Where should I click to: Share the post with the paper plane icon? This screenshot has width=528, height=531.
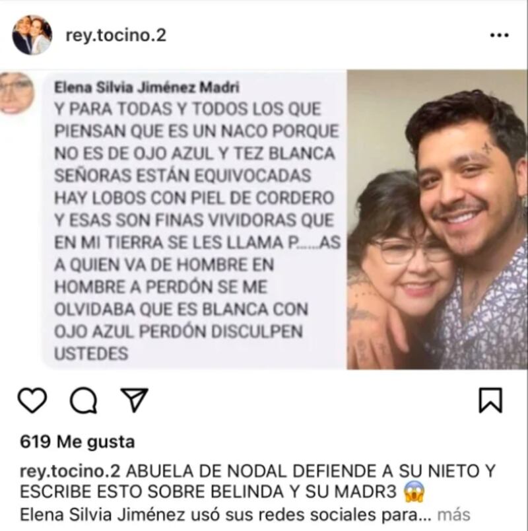pos(135,400)
